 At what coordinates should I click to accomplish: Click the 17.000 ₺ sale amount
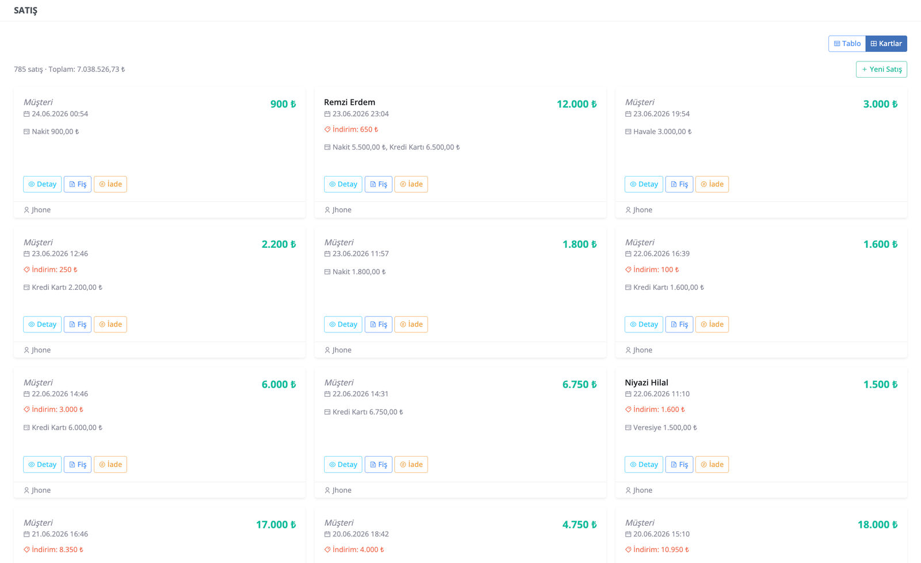276,525
